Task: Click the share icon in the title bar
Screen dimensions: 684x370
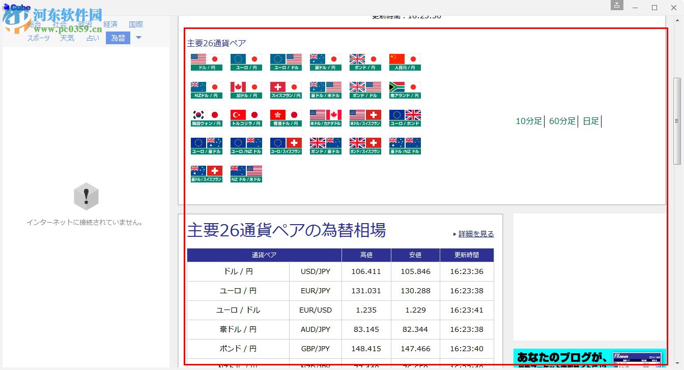Action: pyautogui.click(x=617, y=5)
